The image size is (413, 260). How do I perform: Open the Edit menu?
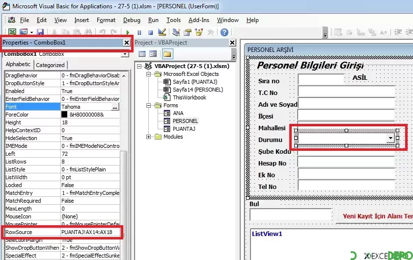[42, 20]
